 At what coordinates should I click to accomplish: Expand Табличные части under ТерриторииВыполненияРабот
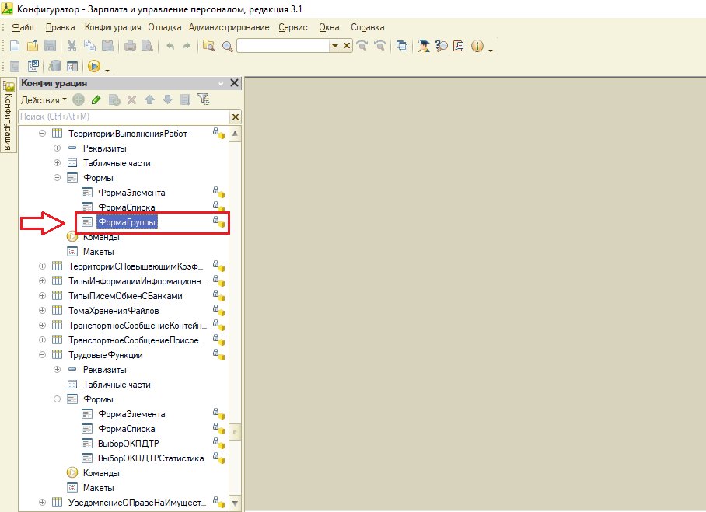58,163
